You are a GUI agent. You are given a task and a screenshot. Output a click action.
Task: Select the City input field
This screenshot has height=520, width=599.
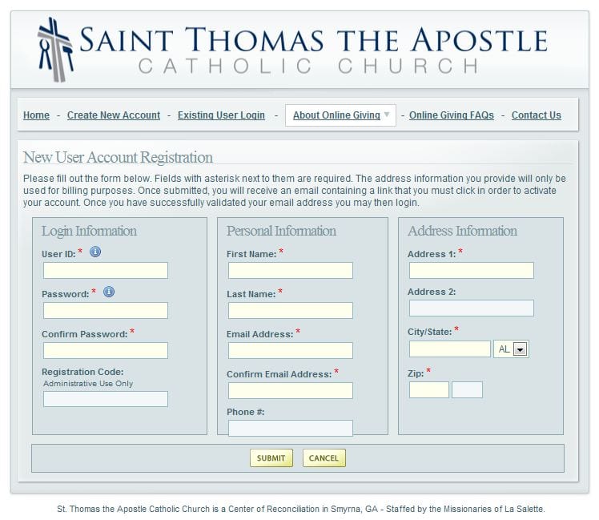[449, 349]
